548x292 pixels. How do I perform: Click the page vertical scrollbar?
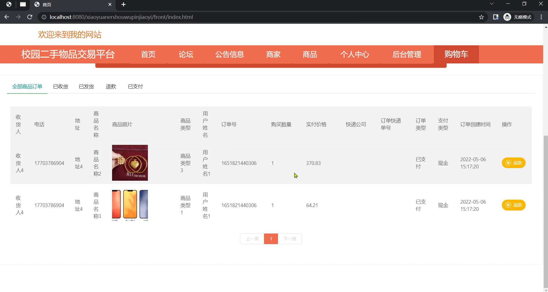(545, 212)
